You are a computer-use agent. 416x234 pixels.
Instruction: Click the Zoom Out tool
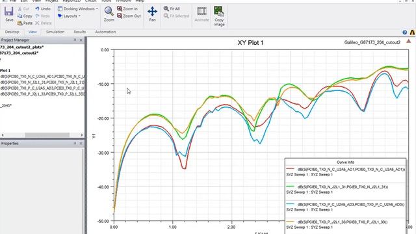tap(129, 16)
